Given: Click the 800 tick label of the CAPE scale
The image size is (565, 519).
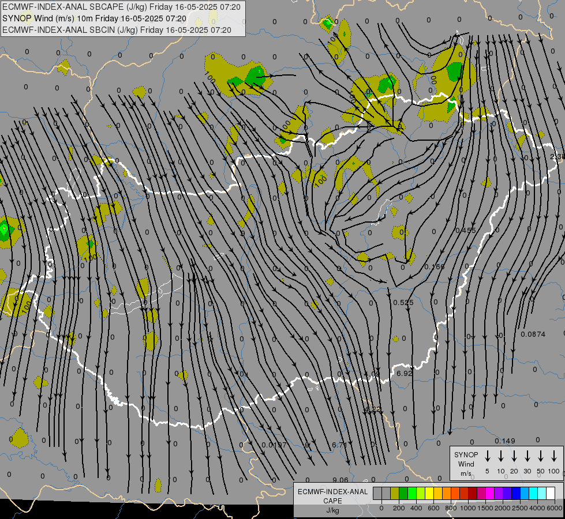Looking at the screenshot, I should coord(451,508).
